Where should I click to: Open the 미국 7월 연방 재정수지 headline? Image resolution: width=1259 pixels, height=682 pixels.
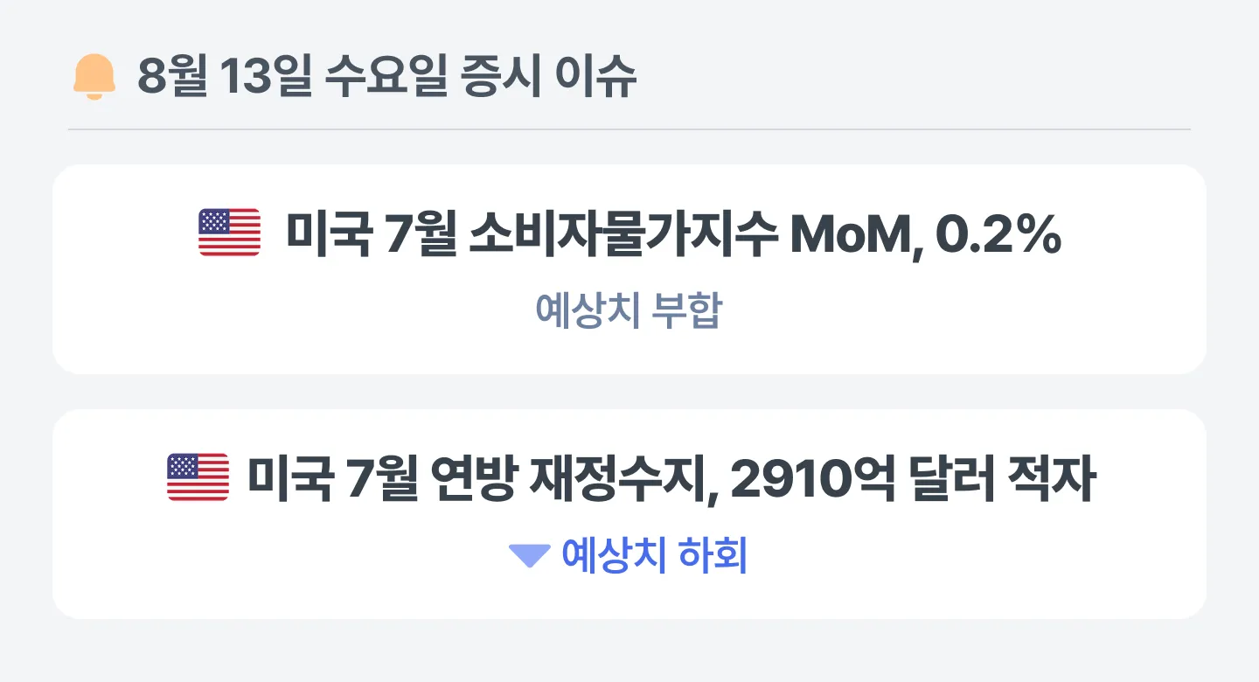[x=671, y=478]
